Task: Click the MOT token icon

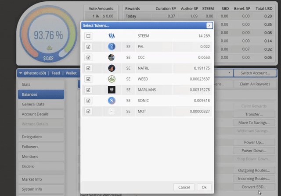Action: (x=112, y=112)
